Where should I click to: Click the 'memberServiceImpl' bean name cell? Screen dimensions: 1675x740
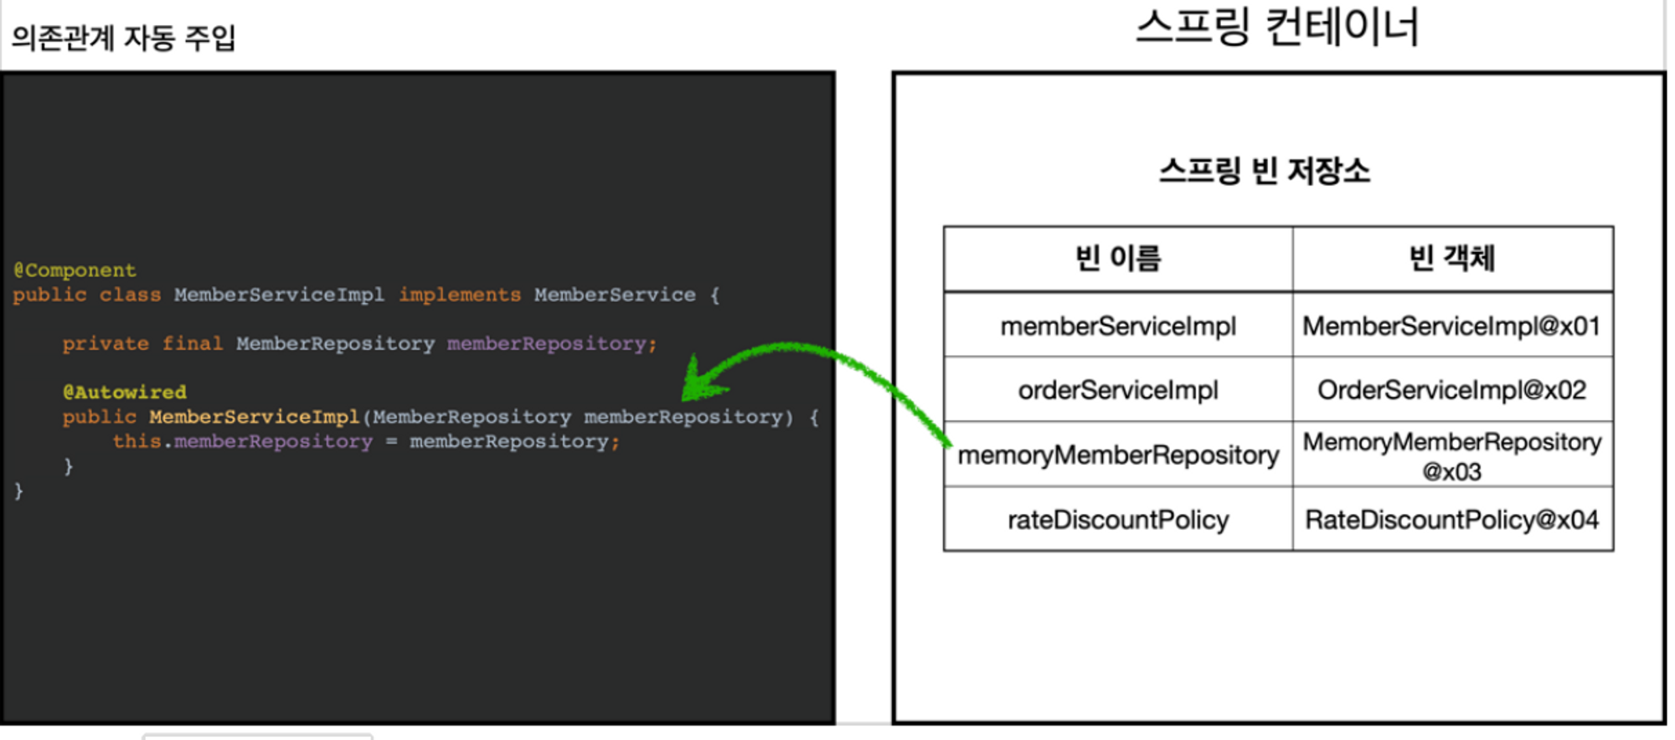1118,325
